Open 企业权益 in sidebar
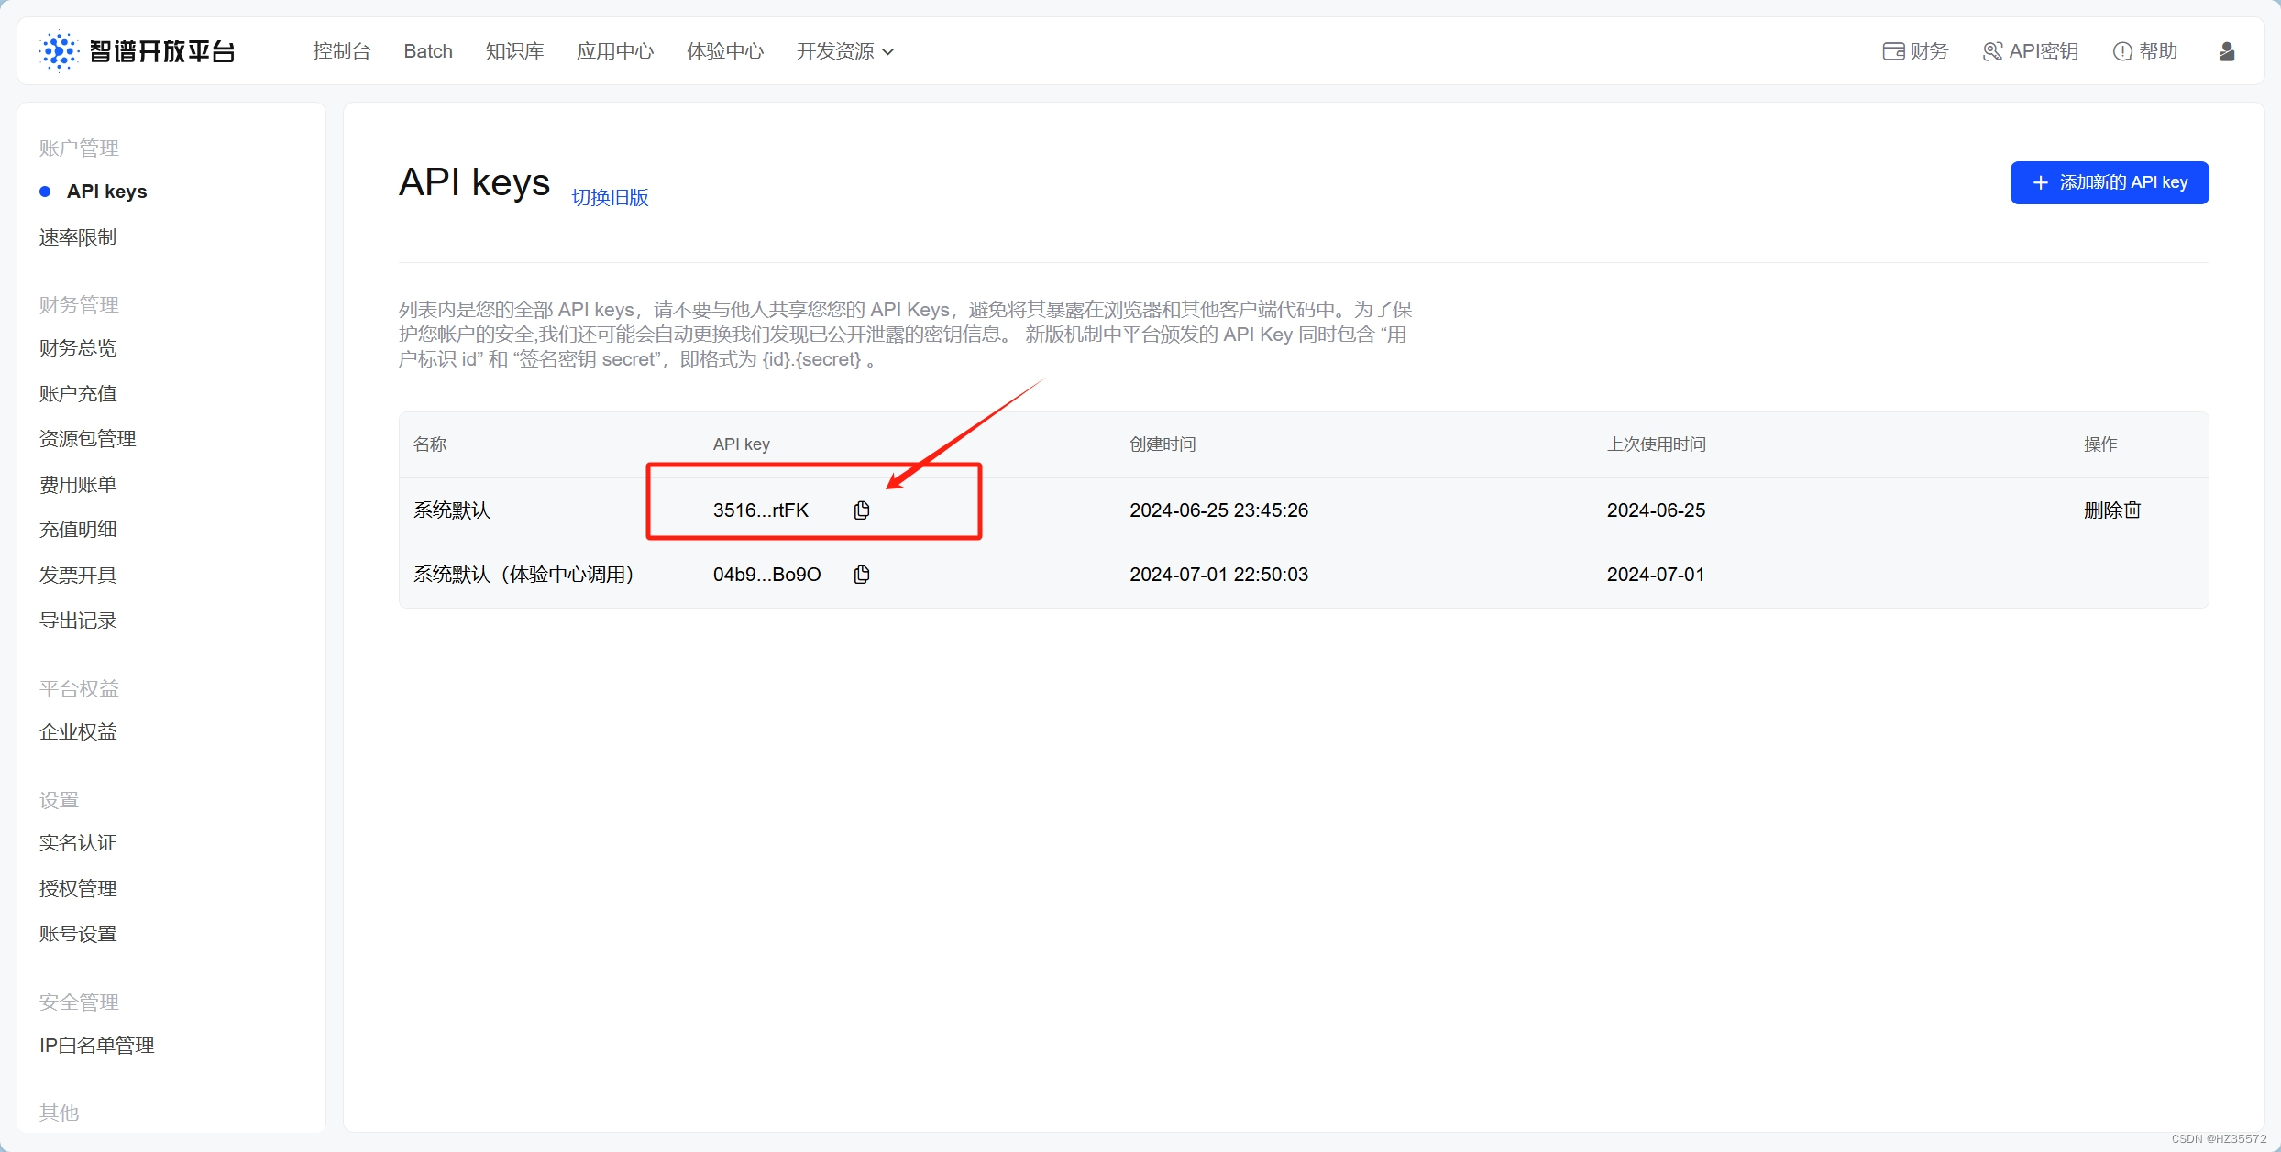 tap(78, 732)
